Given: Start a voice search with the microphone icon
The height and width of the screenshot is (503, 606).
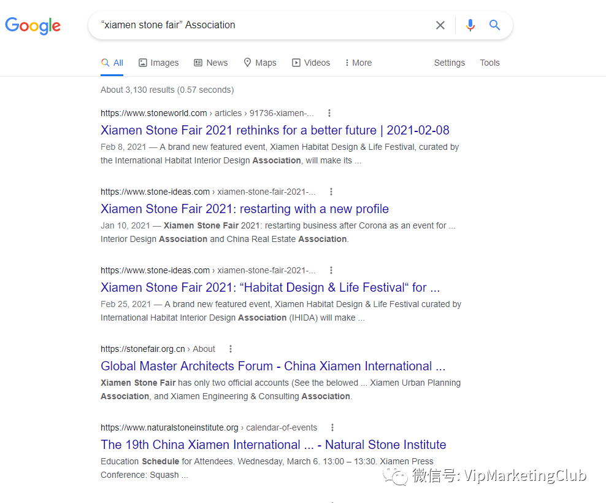Looking at the screenshot, I should [470, 25].
